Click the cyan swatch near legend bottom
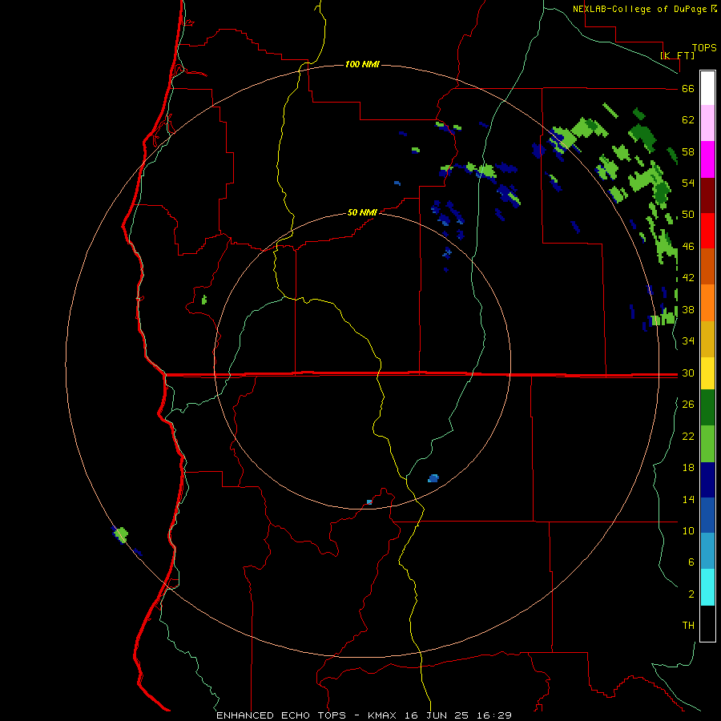Viewport: 721px width, 721px height. click(x=707, y=587)
